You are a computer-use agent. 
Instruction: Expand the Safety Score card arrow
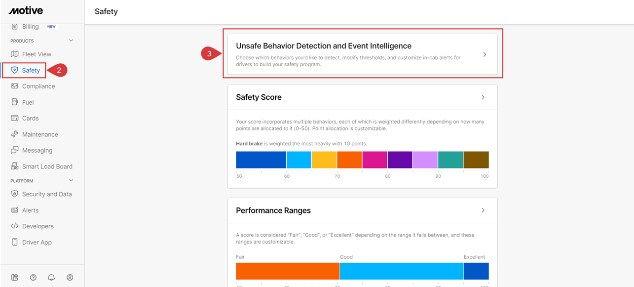(483, 97)
